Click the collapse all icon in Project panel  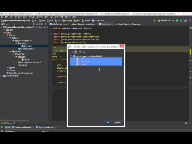point(37,24)
